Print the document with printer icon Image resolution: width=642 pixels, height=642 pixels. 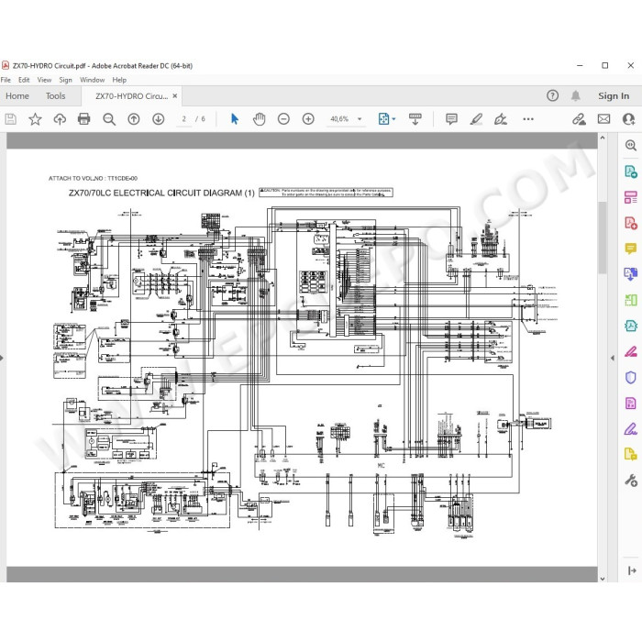84,119
